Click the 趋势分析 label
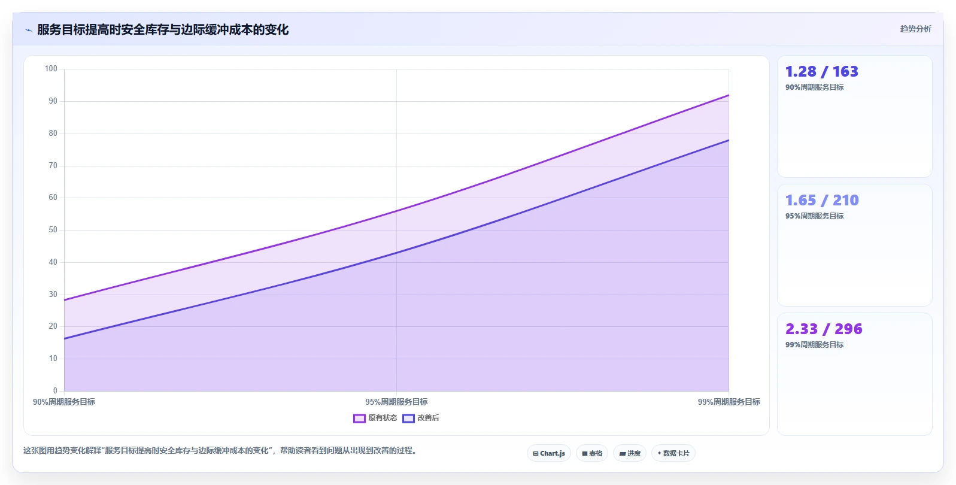Screen dimensions: 956x485 (915, 29)
